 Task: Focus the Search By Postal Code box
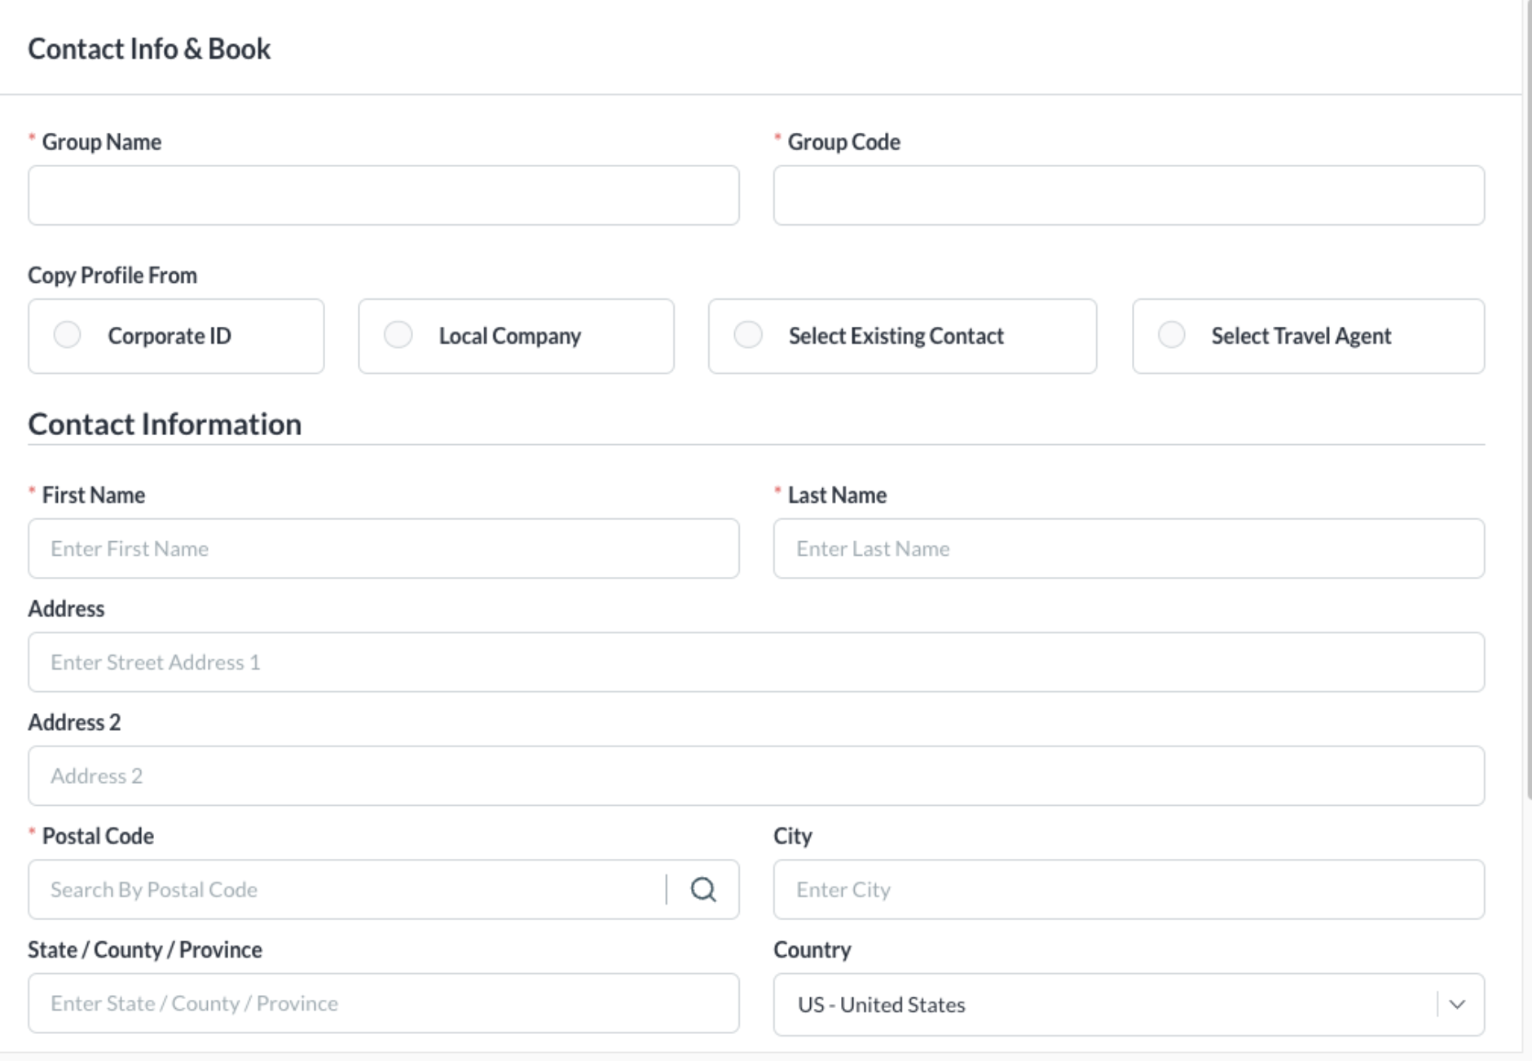(346, 889)
